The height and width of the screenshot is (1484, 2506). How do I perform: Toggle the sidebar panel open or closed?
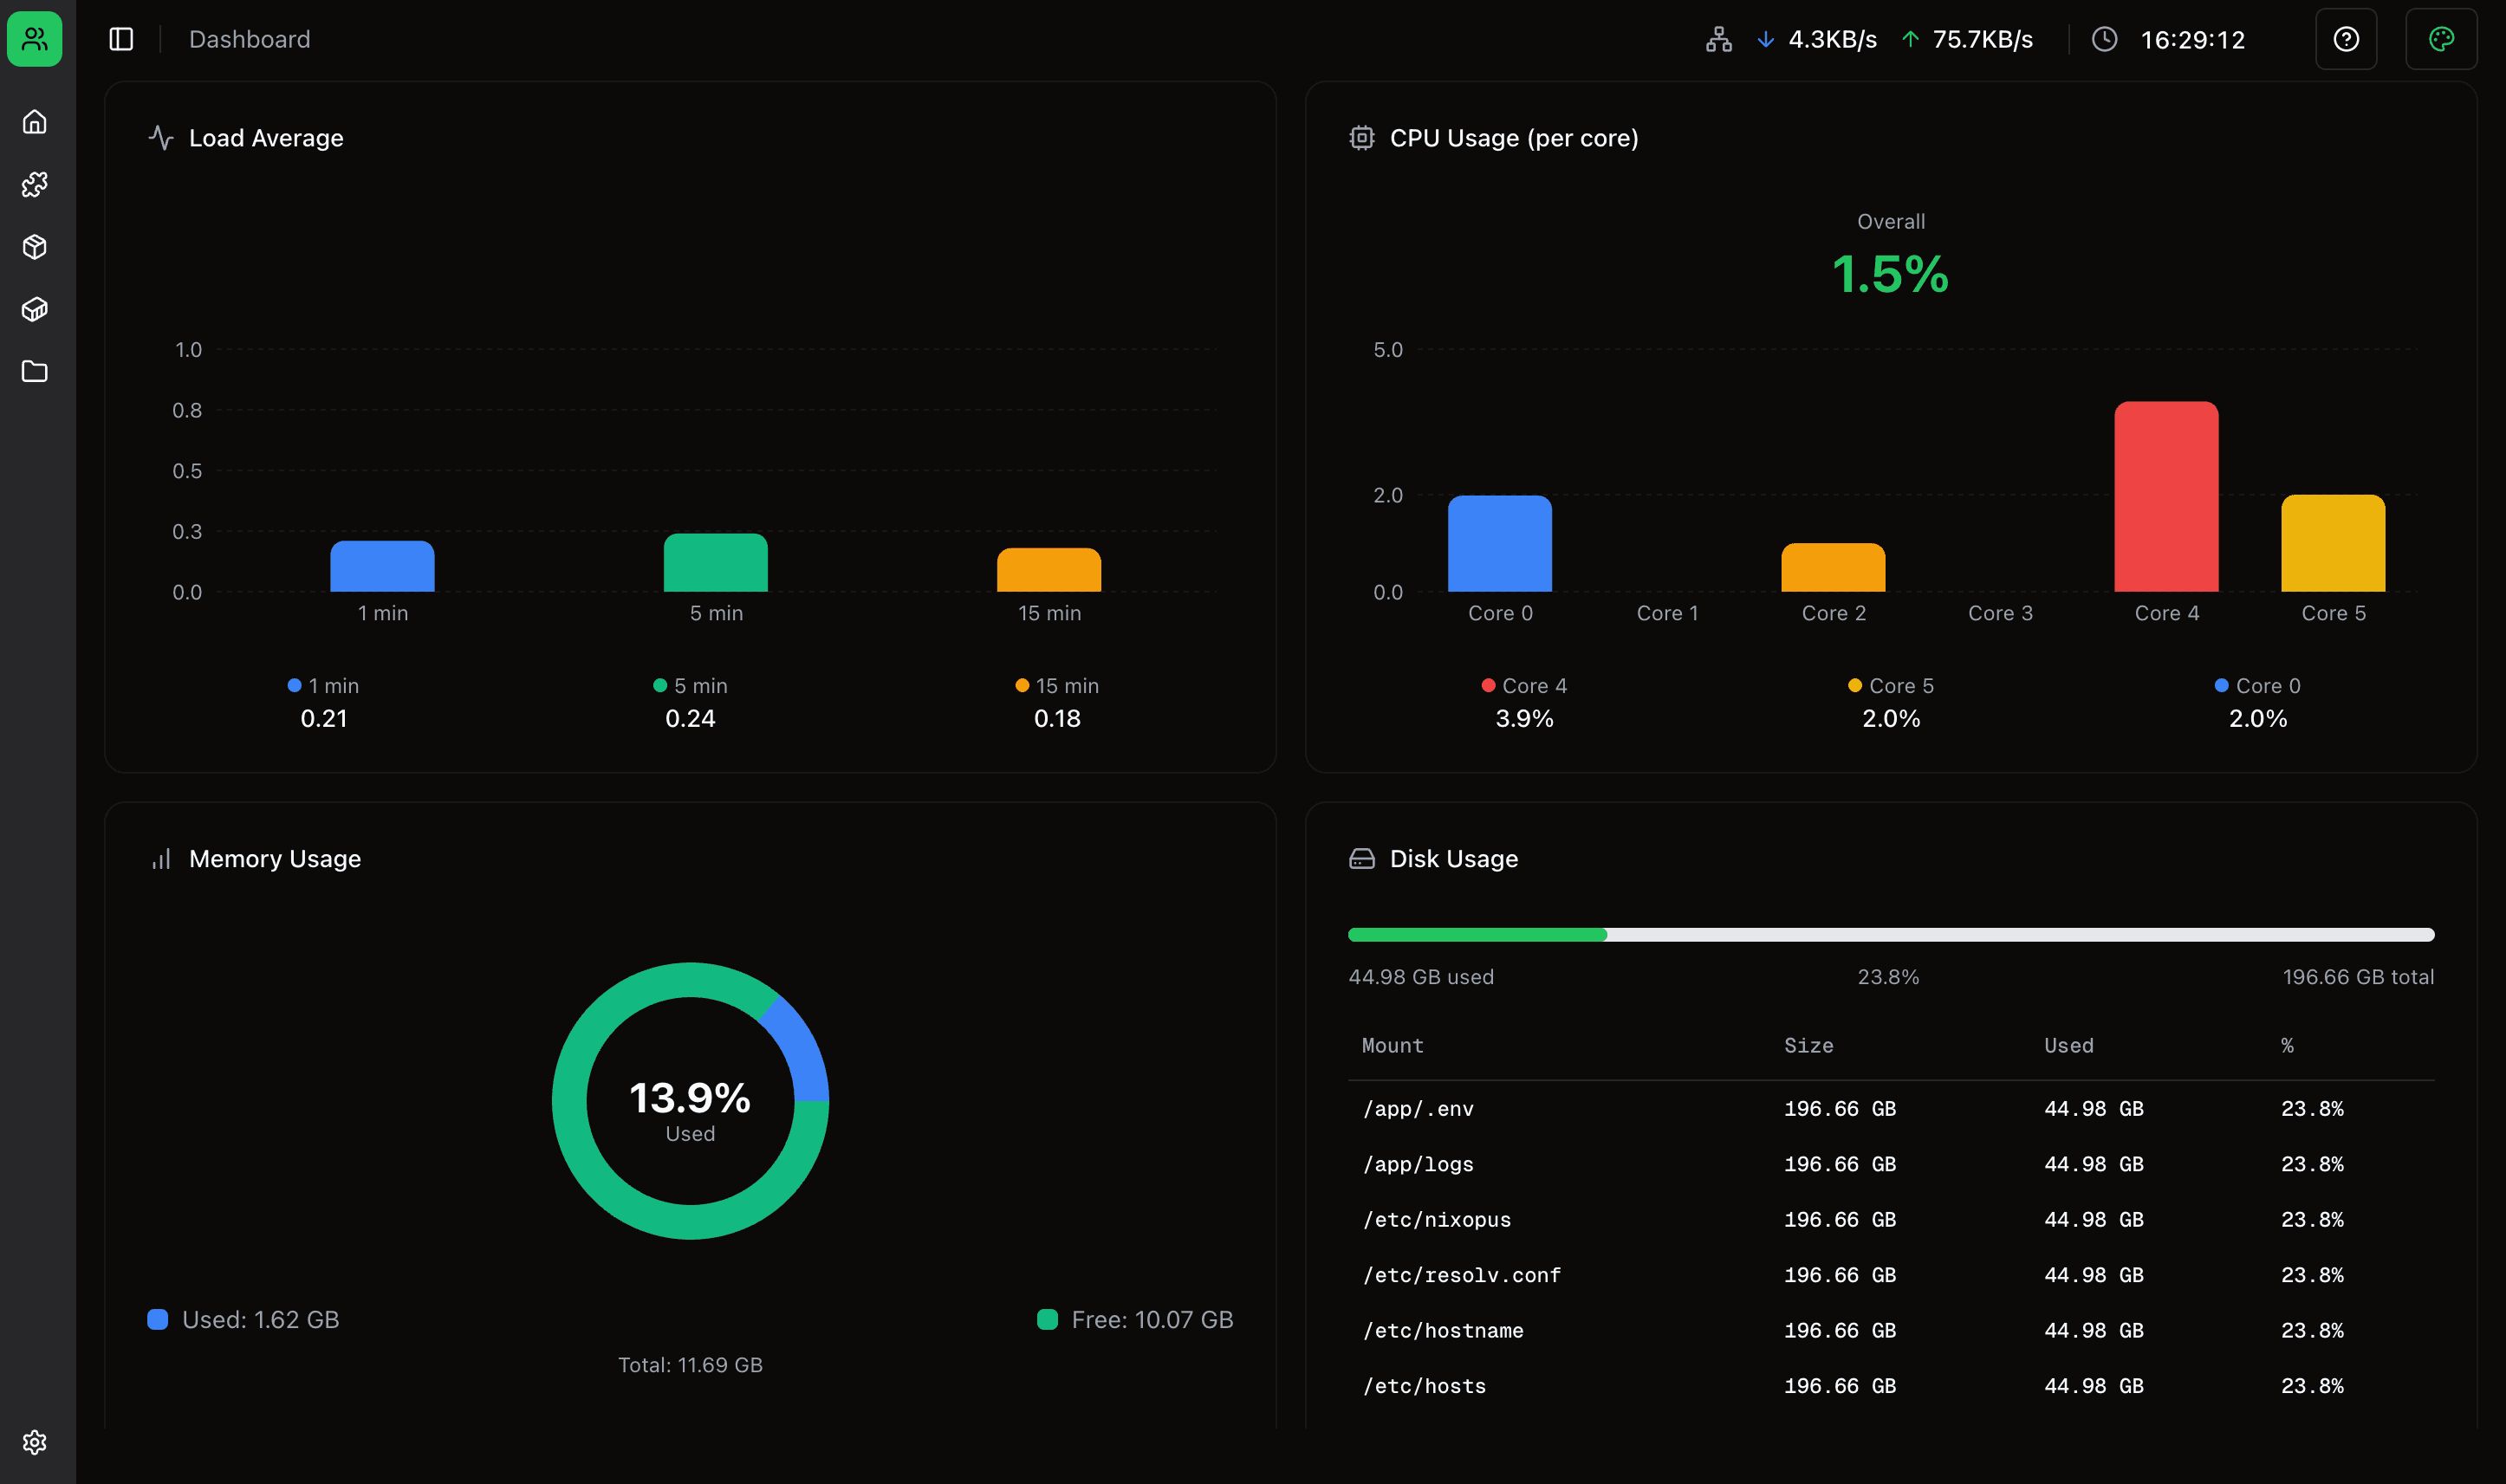(x=120, y=38)
